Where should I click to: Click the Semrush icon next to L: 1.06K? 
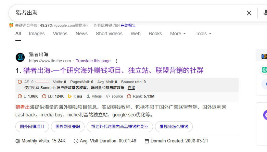pyautogui.click(x=20, y=96)
